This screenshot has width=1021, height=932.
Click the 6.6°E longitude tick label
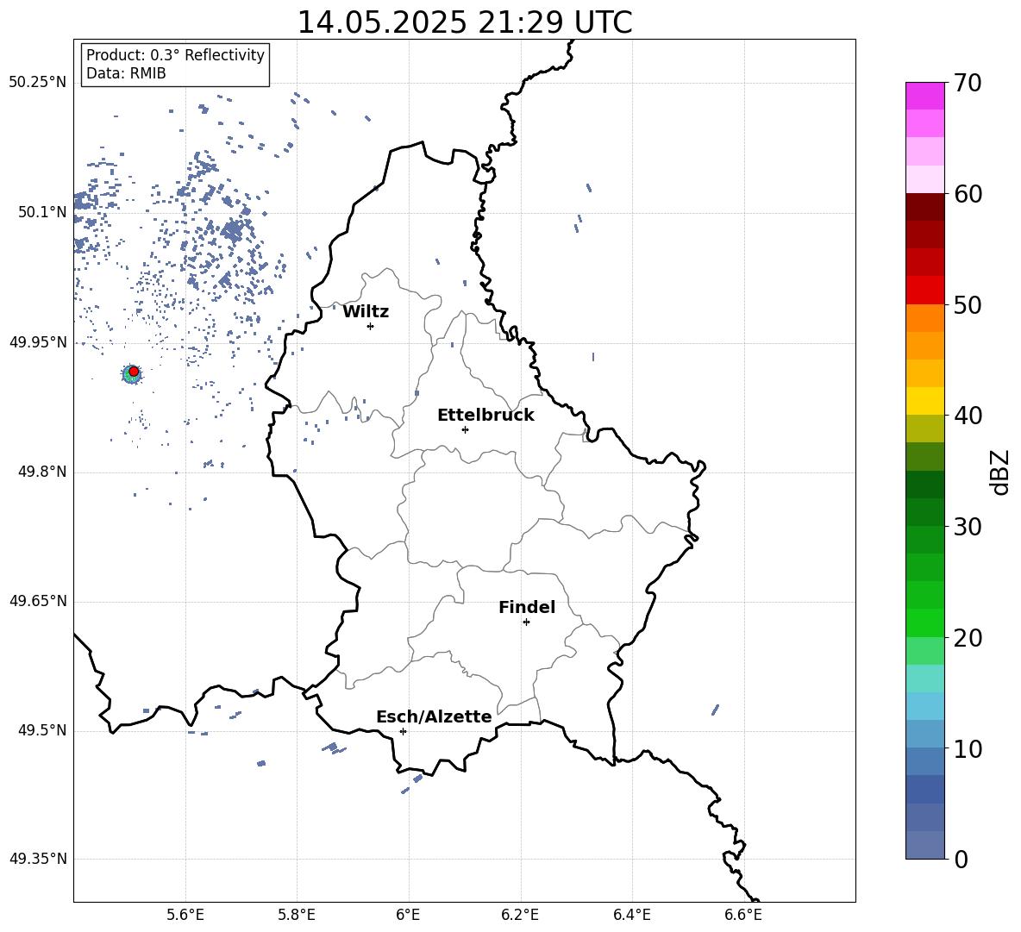(x=743, y=915)
